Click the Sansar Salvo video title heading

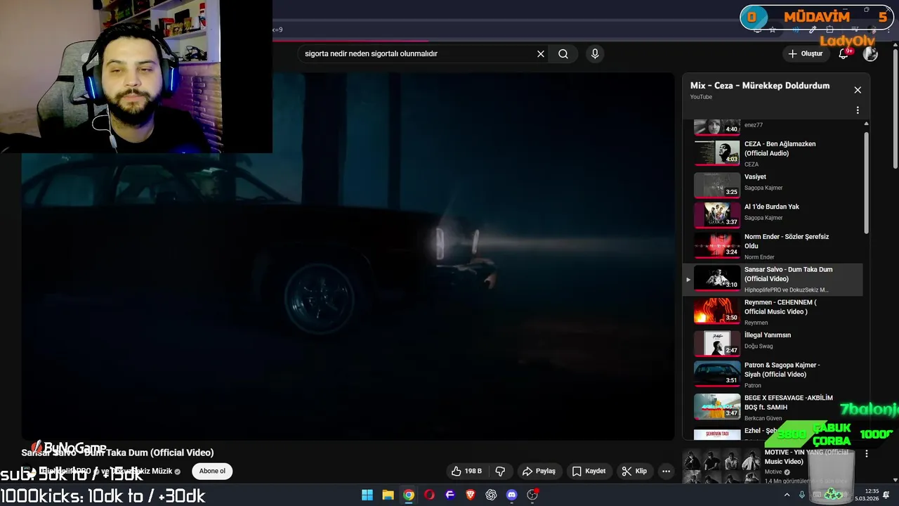coord(117,453)
